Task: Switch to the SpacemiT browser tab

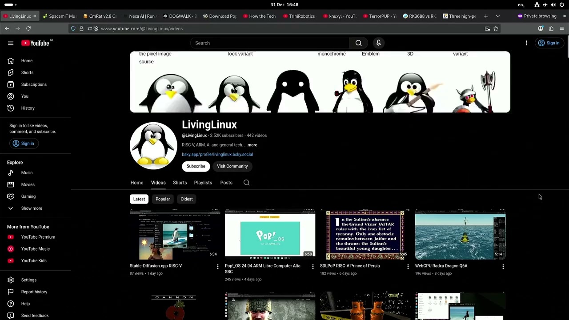Action: click(x=60, y=16)
